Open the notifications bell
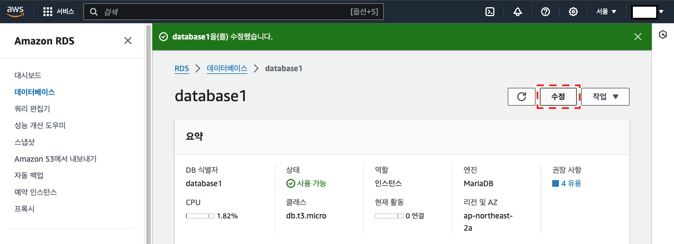The width and height of the screenshot is (674, 244). click(518, 11)
